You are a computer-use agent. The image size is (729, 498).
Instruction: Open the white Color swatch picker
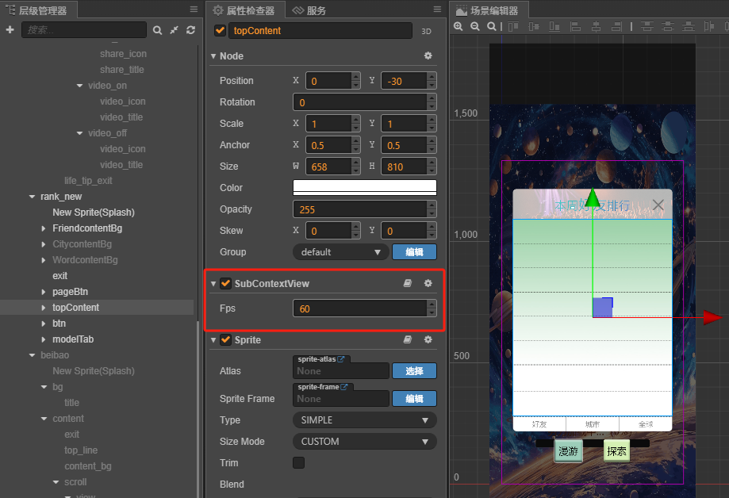pos(364,188)
